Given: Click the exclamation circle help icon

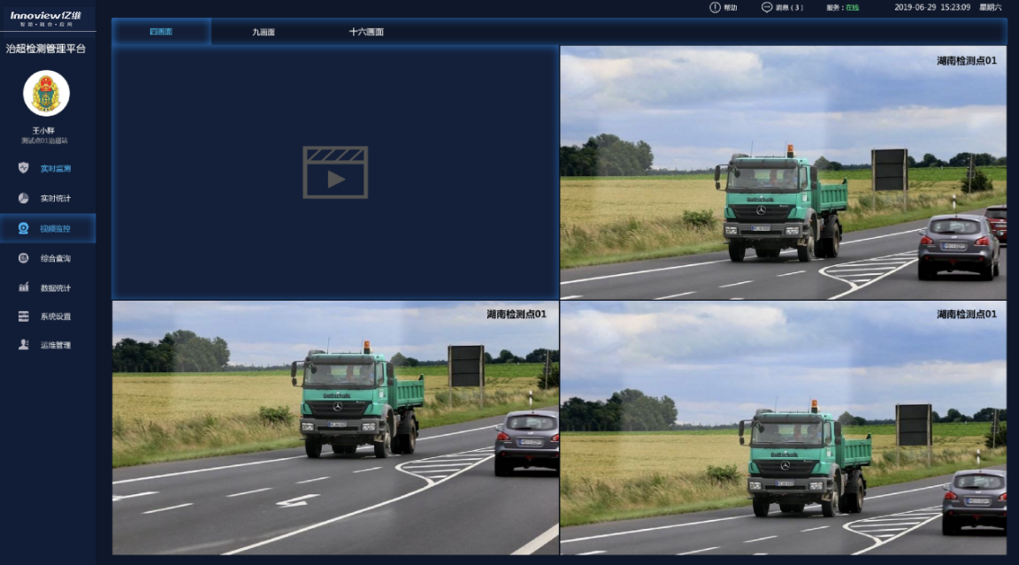Looking at the screenshot, I should coord(715,7).
